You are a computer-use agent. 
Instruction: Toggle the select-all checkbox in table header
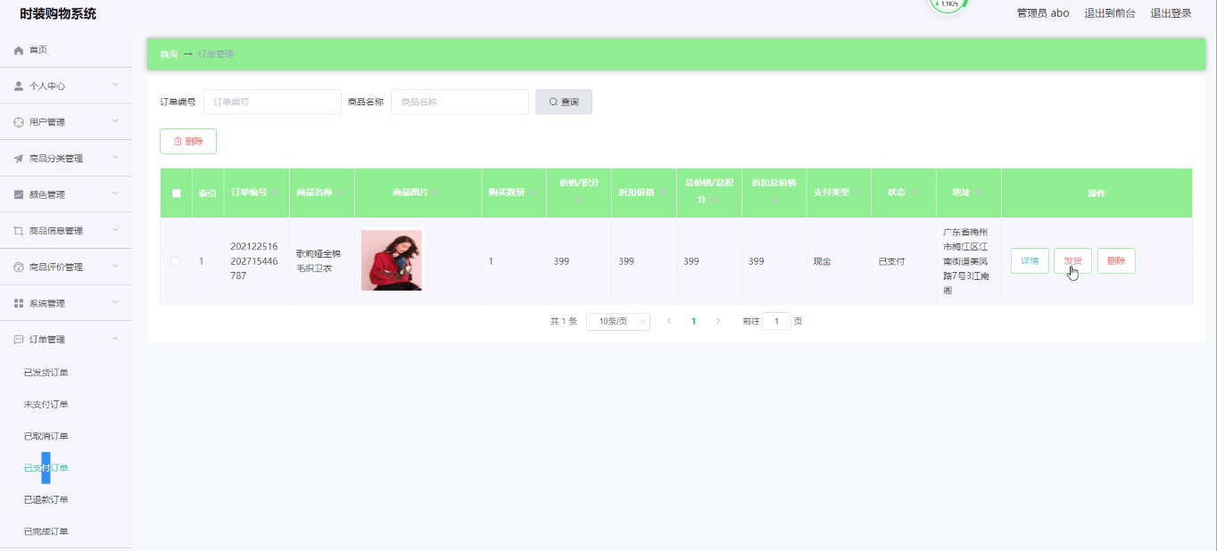(x=176, y=193)
